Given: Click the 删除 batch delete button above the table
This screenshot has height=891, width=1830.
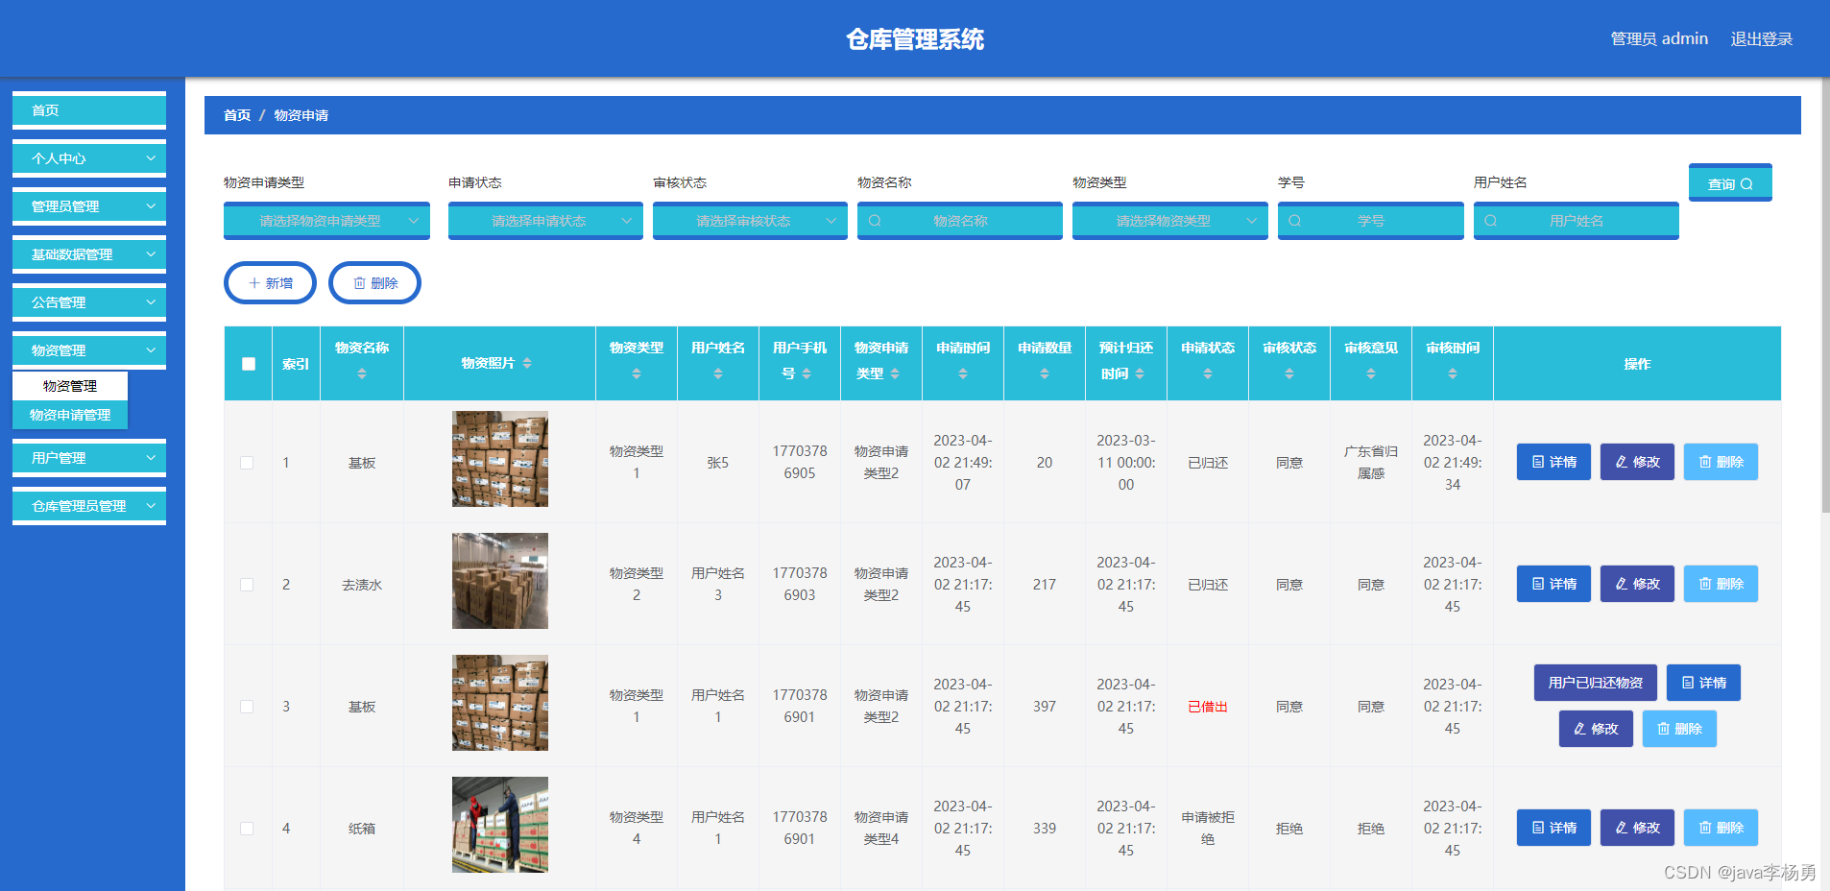Looking at the screenshot, I should tap(374, 283).
